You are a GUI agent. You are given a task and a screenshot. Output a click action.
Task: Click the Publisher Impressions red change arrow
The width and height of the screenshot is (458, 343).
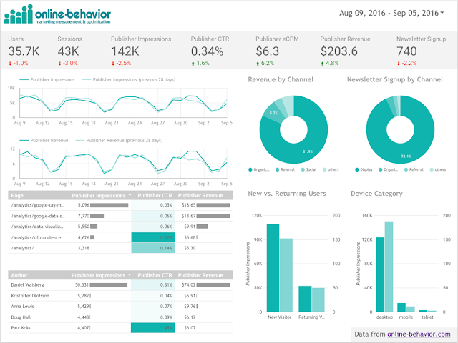113,64
